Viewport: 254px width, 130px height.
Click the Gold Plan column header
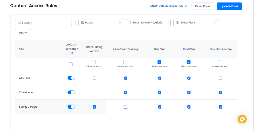[189, 49]
